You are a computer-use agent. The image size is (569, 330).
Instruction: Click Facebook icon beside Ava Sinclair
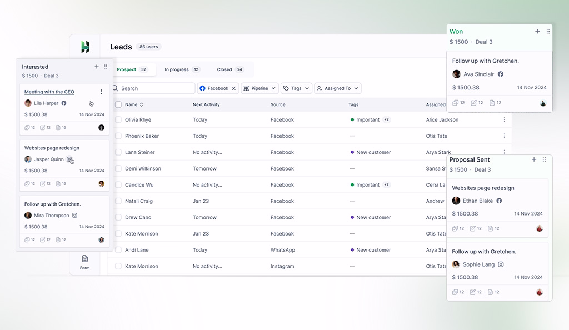[x=501, y=74]
